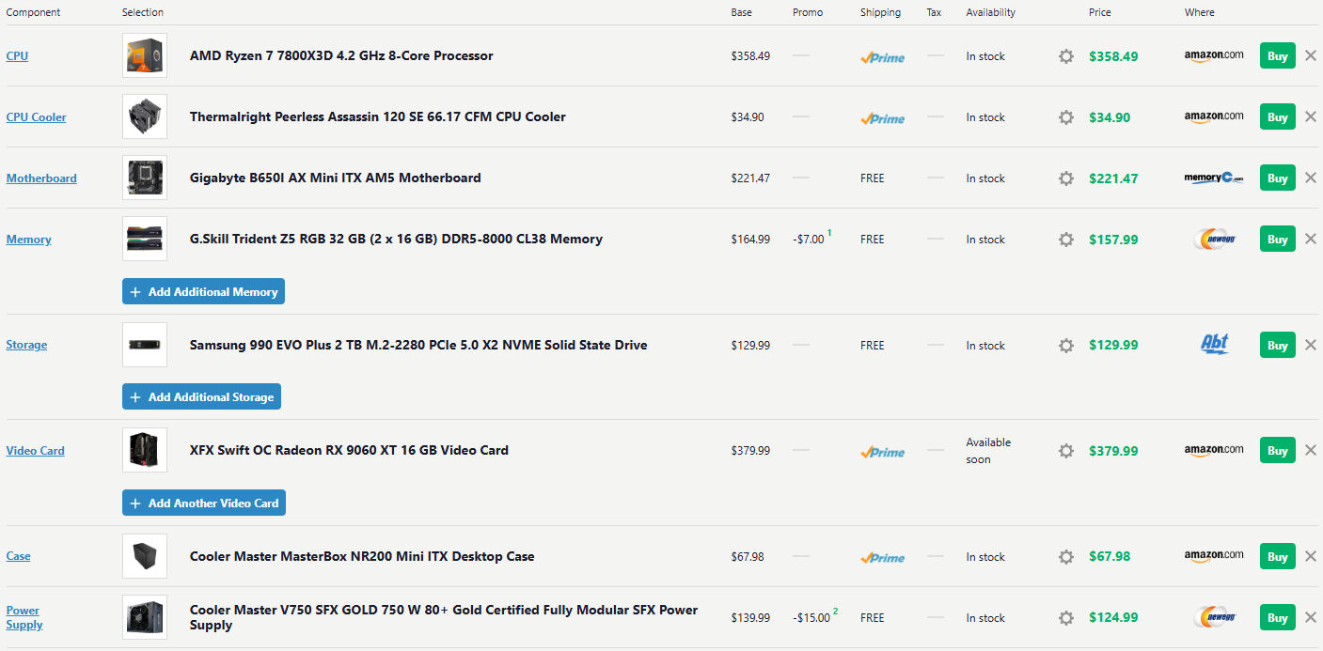Buy the AMD Ryzen 7 7800X3D processor

[1277, 55]
